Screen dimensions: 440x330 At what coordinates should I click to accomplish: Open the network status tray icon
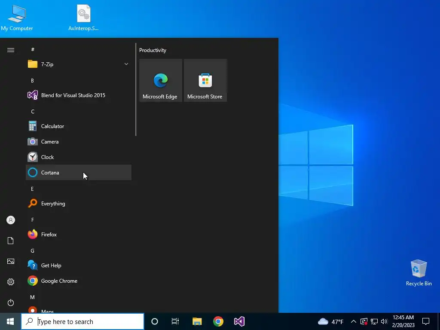(374, 321)
